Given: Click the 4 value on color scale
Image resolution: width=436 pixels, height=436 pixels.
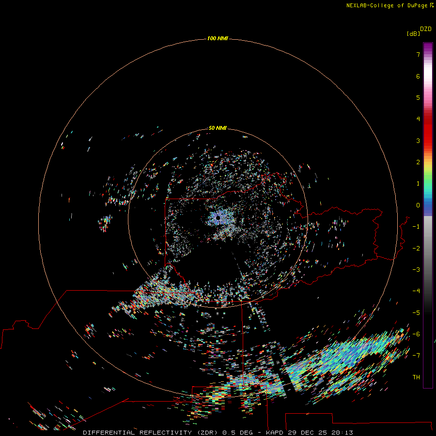Looking at the screenshot, I should [418, 119].
